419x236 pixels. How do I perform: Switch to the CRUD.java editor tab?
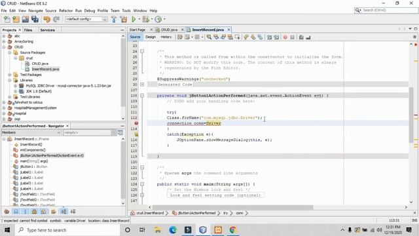[170, 29]
